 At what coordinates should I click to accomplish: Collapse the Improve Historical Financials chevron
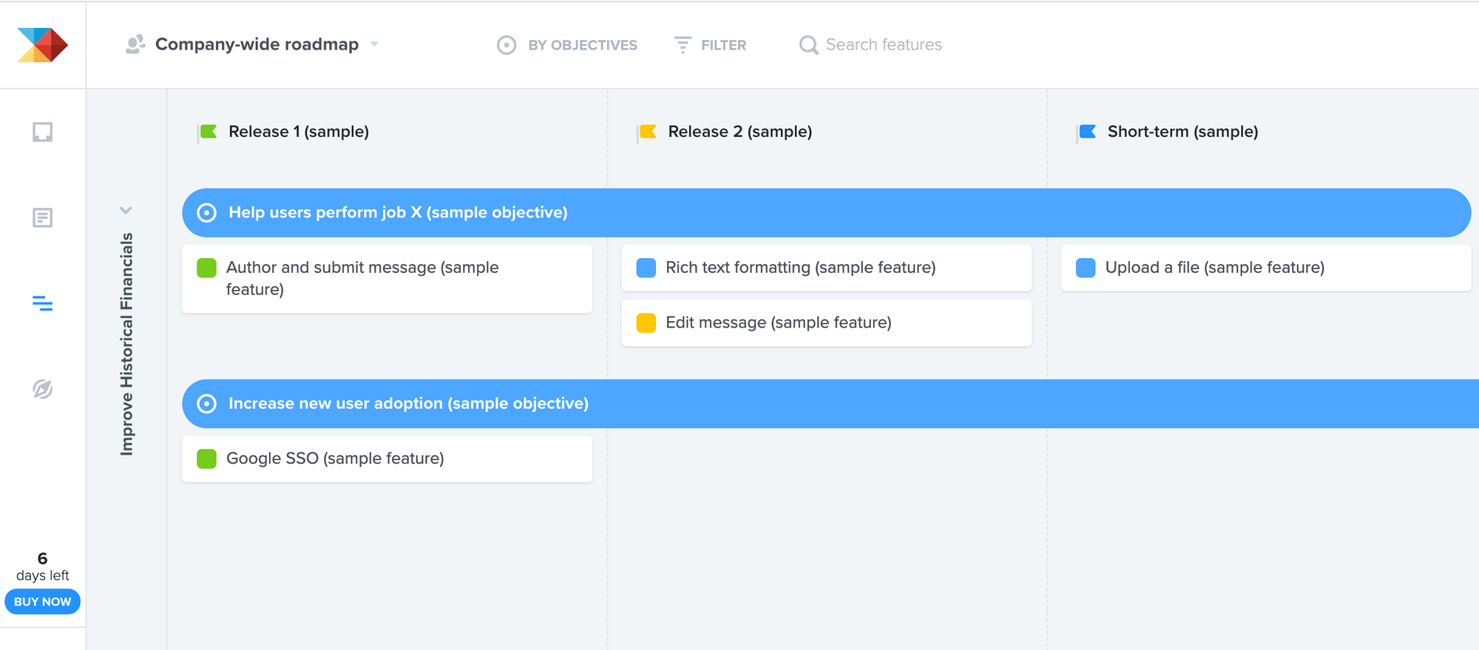pos(126,211)
